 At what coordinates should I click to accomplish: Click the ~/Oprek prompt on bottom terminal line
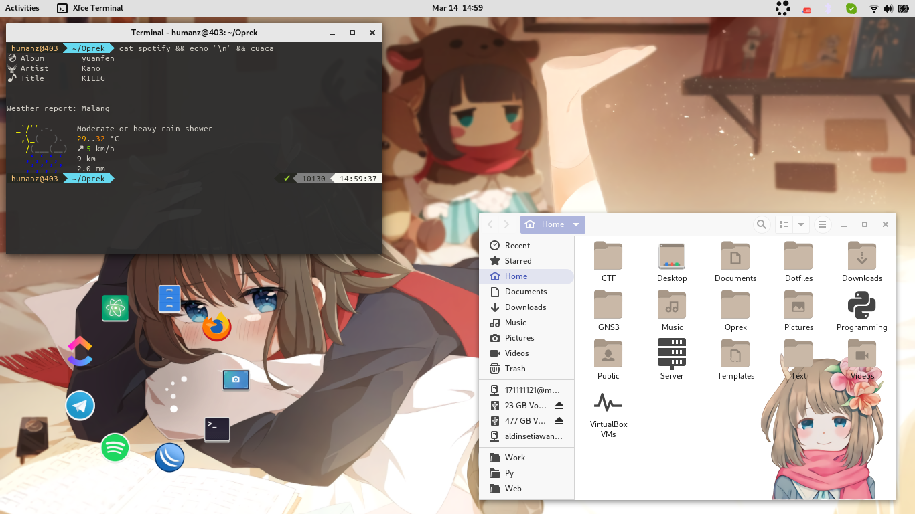(x=88, y=179)
